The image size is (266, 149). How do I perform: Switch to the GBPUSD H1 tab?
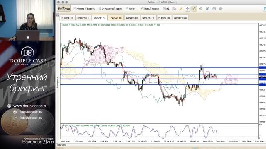(x=83, y=18)
